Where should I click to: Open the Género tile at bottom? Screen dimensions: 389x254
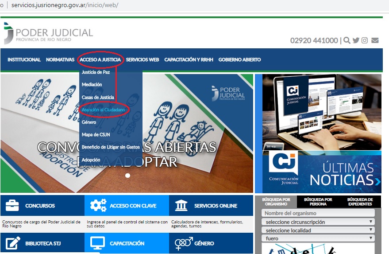(x=211, y=243)
